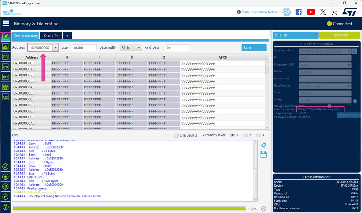The image size is (362, 213).
Task: Click the Wiki_H7RS_ExtMemLoader.stldr external loader text
Action: tap(319, 109)
